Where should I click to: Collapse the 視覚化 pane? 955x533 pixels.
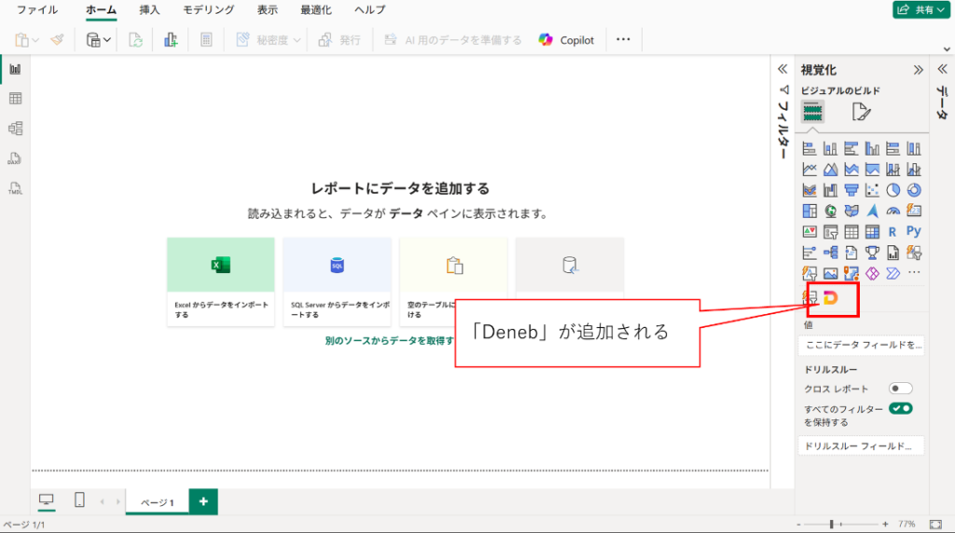(x=918, y=70)
